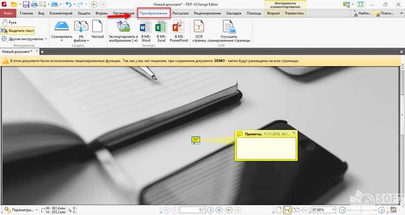Click the Search (Поиск...) button
Image resolution: width=405 pixels, height=215 pixels.
point(384,13)
